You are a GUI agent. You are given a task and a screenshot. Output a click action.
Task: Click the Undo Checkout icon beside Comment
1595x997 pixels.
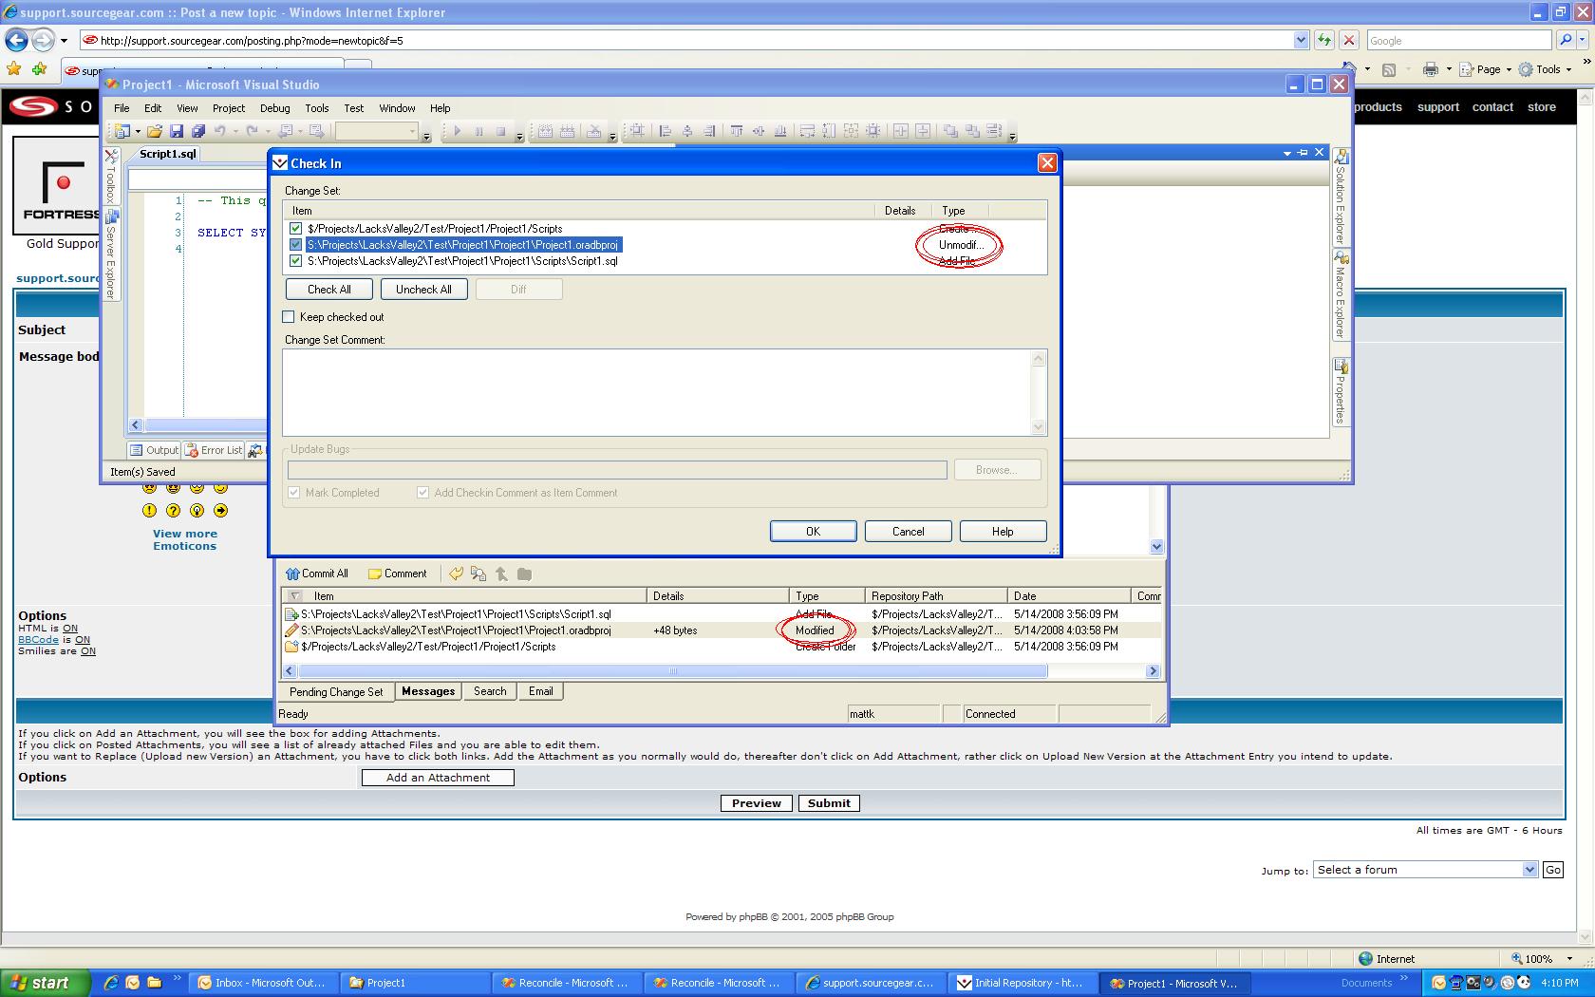[x=457, y=574]
